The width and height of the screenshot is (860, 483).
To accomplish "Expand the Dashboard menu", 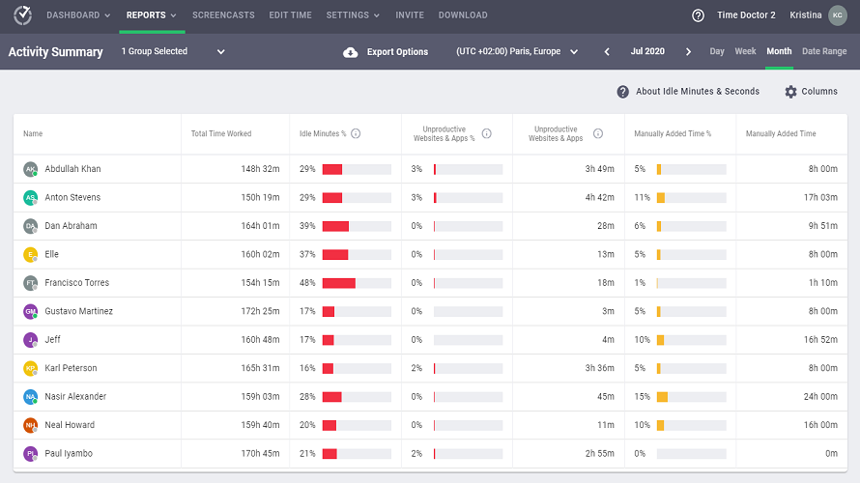I will tap(78, 15).
